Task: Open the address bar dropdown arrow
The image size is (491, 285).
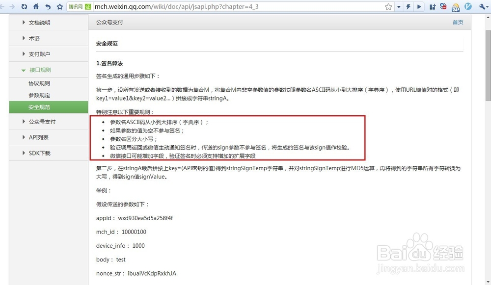Action: [399, 7]
